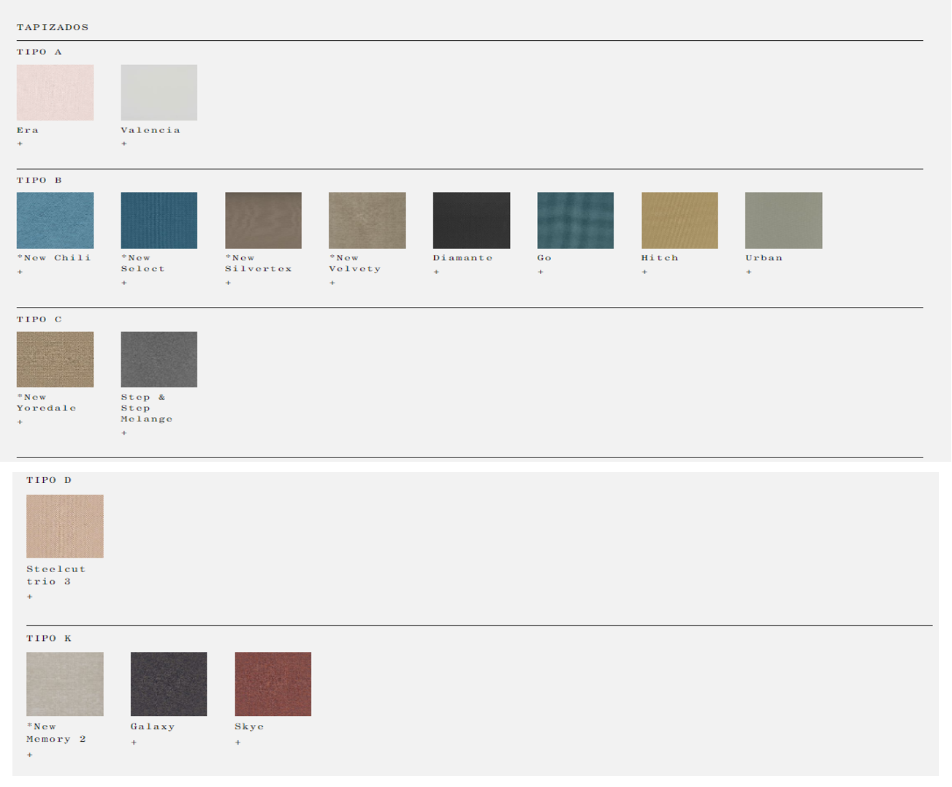Click the Galaxy label

point(153,726)
